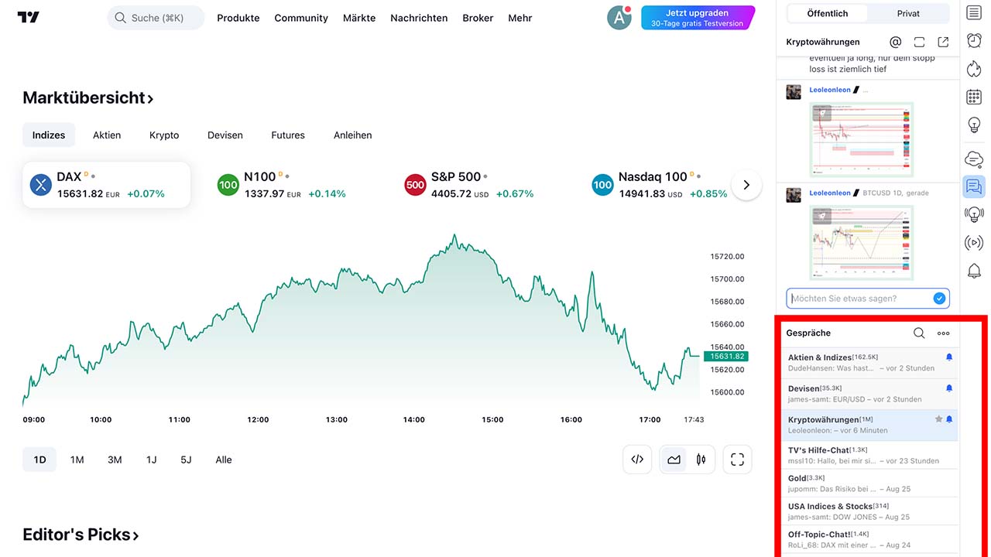Viewport: 991px width, 557px height.
Task: Click the Jetzt upgraden button
Action: click(x=698, y=18)
